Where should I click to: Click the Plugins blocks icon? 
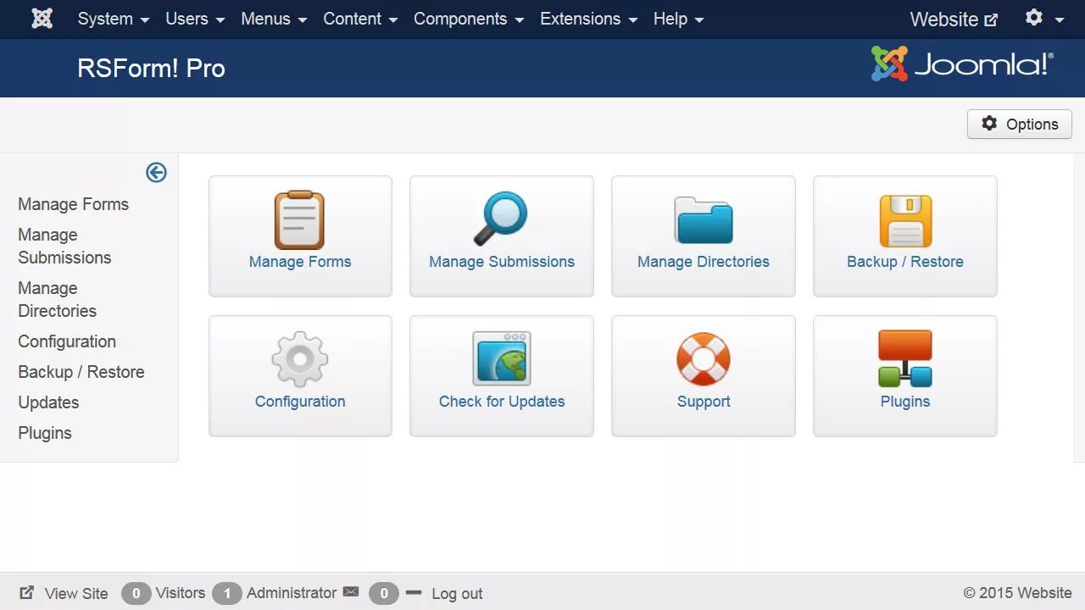(x=905, y=359)
